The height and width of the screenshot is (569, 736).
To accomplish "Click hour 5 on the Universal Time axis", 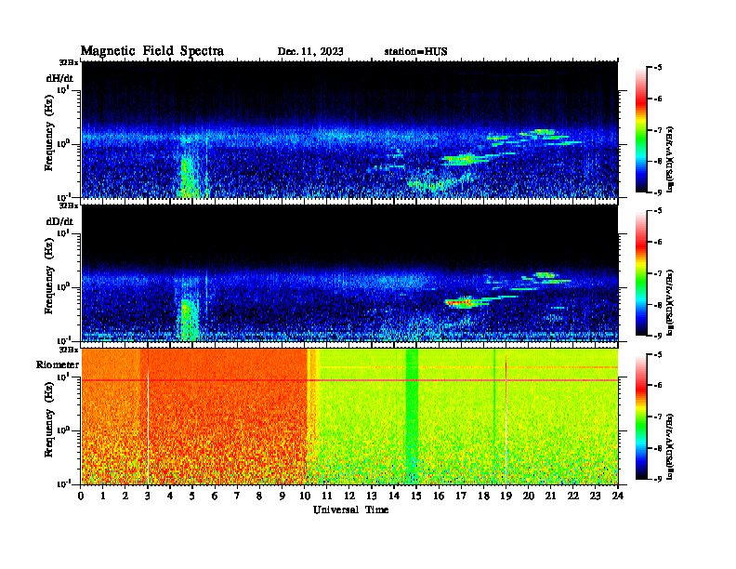I will [192, 496].
